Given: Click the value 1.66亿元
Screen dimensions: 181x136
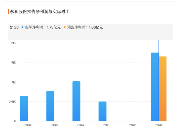Looking at the screenshot, I should click(96, 27).
